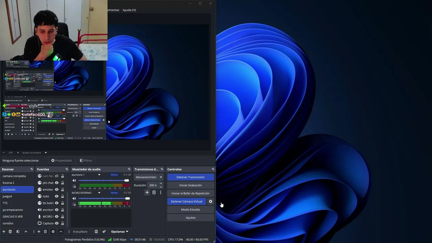
Task: Click the Detener Transmisión button
Action: click(190, 177)
